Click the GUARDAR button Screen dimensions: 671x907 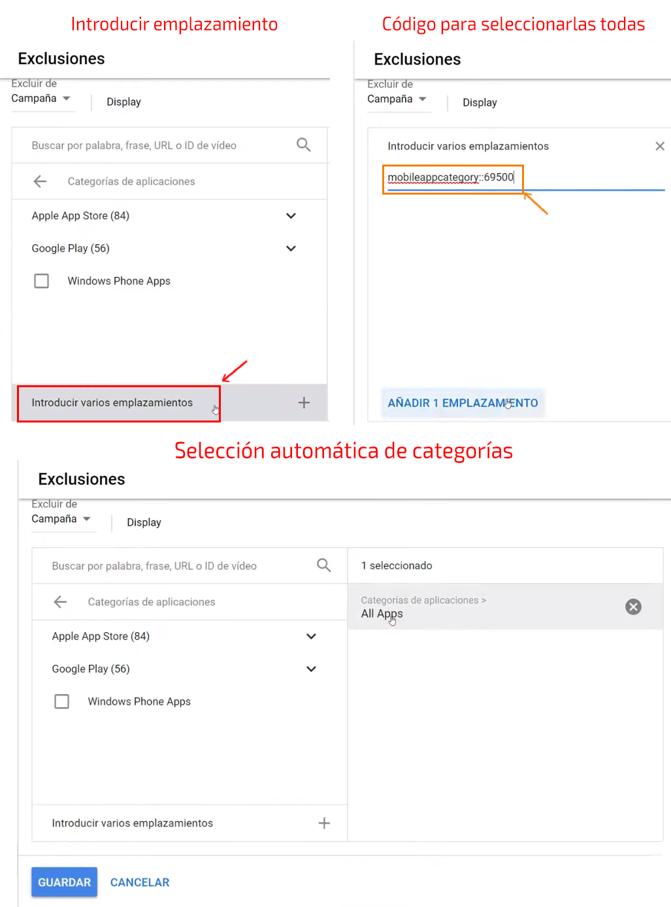(64, 882)
